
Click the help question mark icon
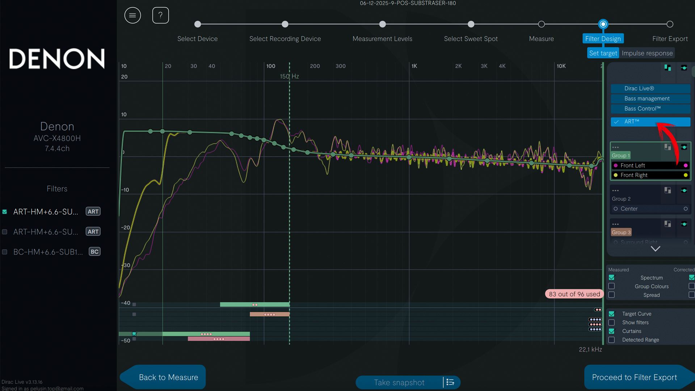[160, 16]
